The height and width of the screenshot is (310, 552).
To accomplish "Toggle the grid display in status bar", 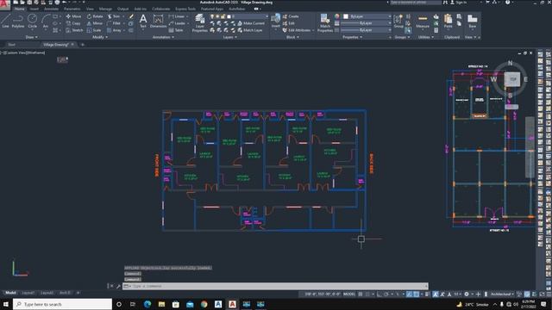I will coord(361,294).
